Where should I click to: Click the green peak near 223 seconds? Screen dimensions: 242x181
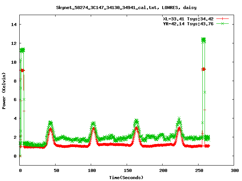(x=179, y=121)
